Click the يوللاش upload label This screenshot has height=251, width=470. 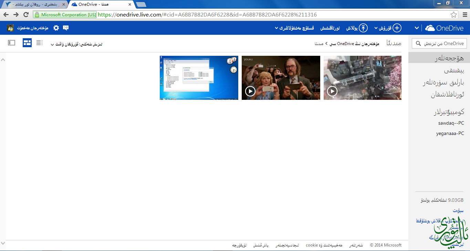click(352, 28)
